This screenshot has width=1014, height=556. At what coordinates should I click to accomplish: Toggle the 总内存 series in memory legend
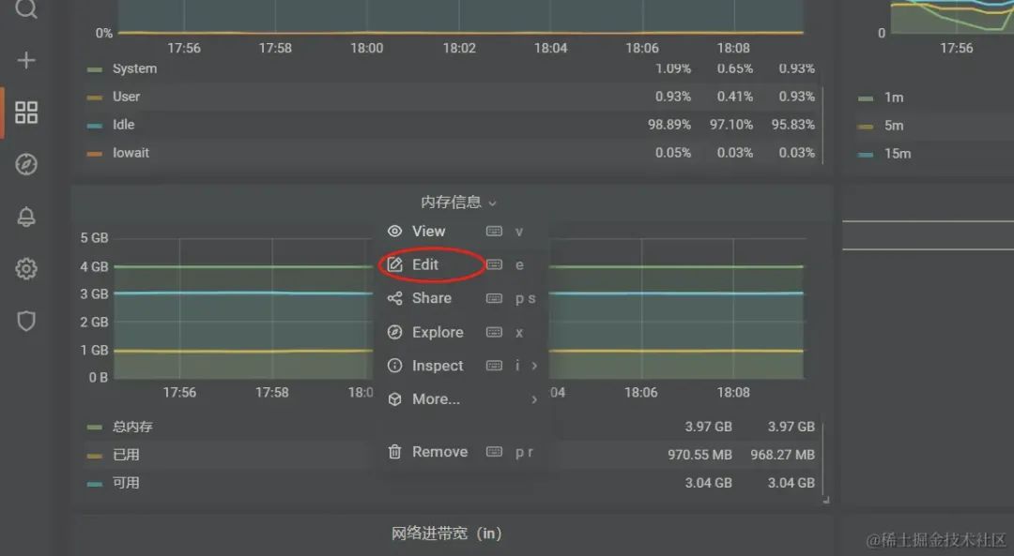(x=132, y=427)
